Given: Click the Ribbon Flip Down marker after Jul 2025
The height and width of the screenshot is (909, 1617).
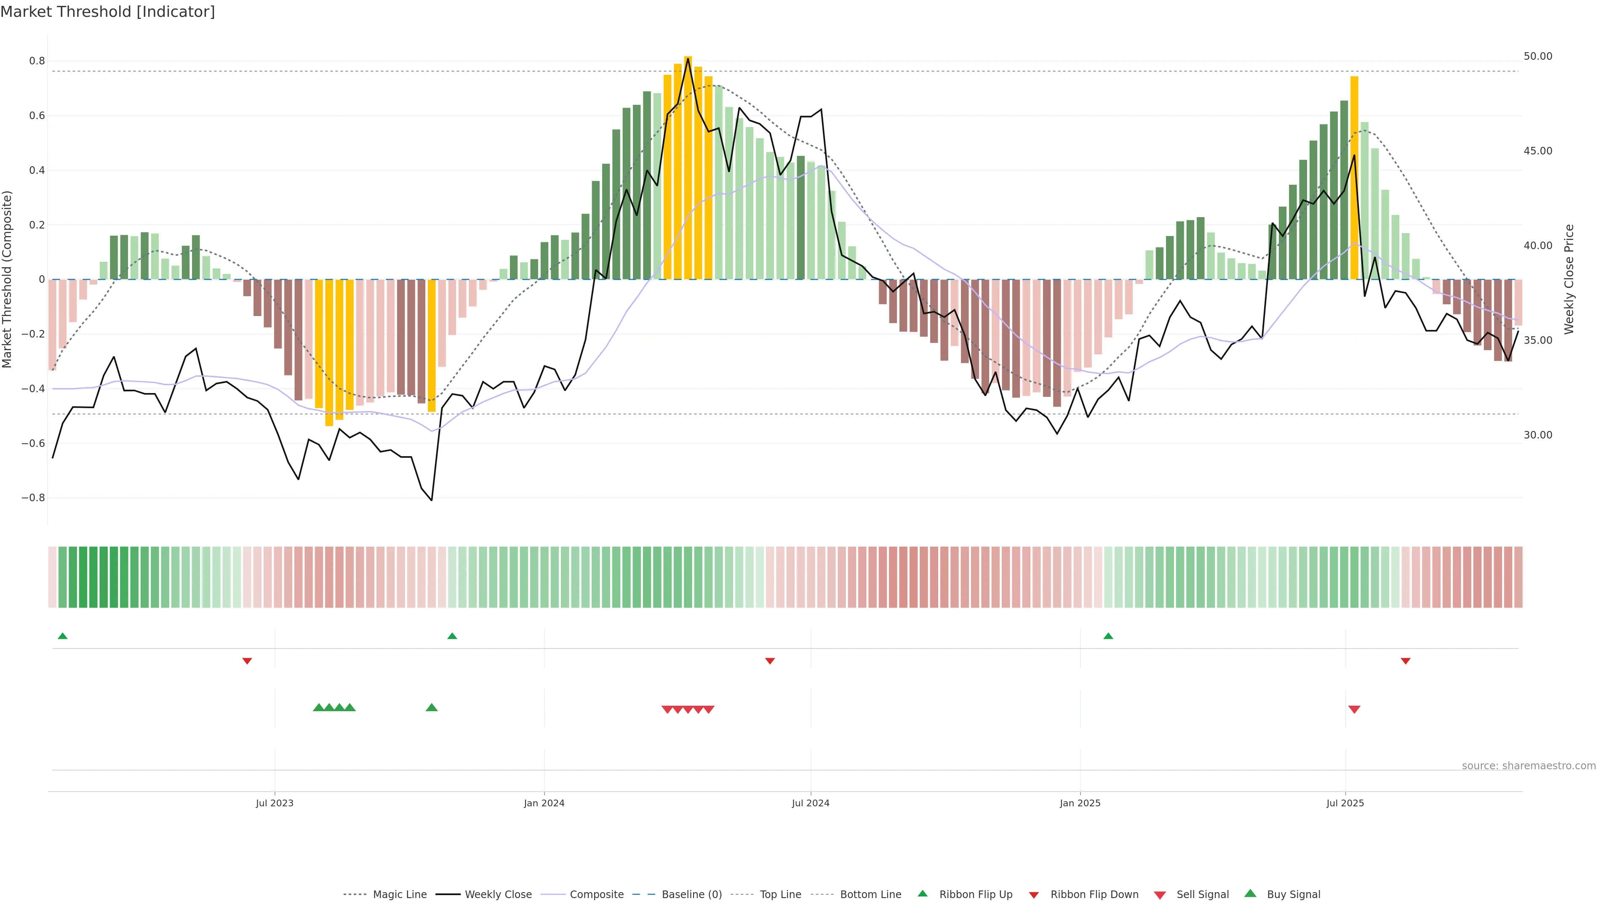Looking at the screenshot, I should (x=1406, y=661).
